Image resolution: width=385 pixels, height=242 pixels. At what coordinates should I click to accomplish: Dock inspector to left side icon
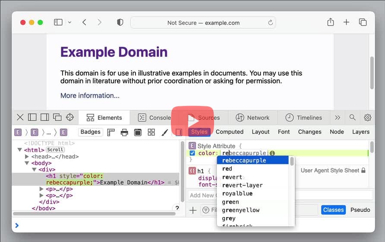click(32, 117)
